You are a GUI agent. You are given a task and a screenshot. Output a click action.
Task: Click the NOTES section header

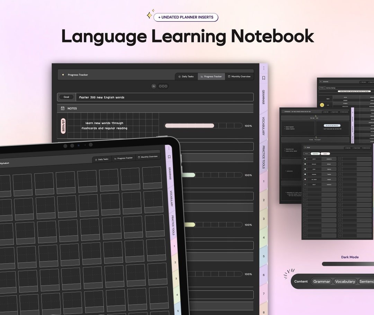(x=155, y=108)
